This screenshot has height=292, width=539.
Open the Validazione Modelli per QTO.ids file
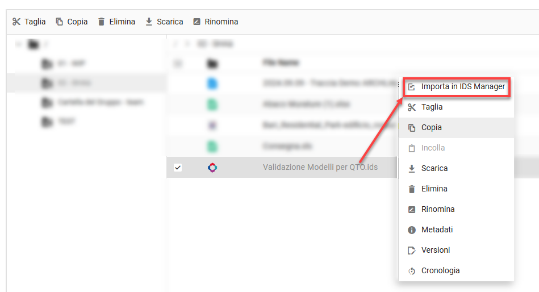pyautogui.click(x=320, y=168)
